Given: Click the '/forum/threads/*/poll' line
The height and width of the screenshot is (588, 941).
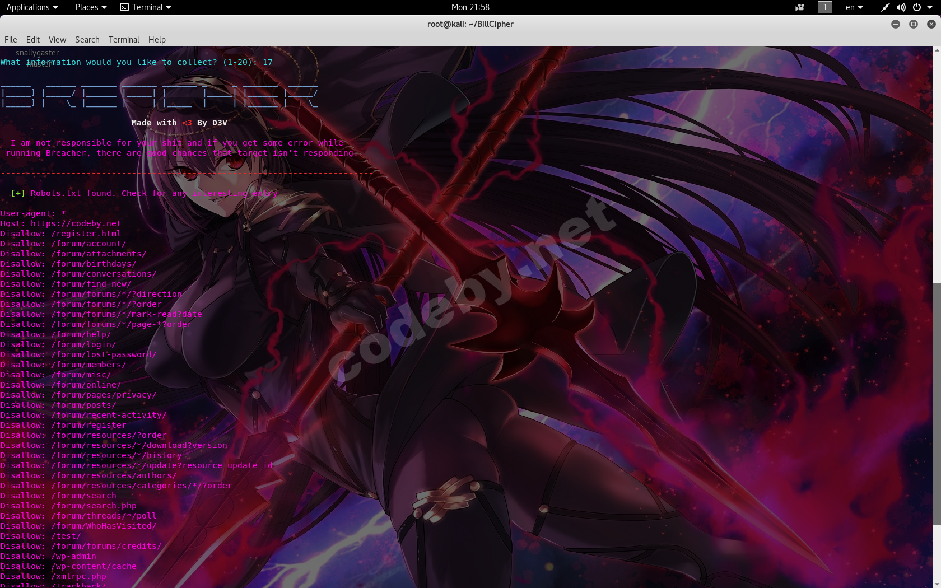Looking at the screenshot, I should point(78,516).
